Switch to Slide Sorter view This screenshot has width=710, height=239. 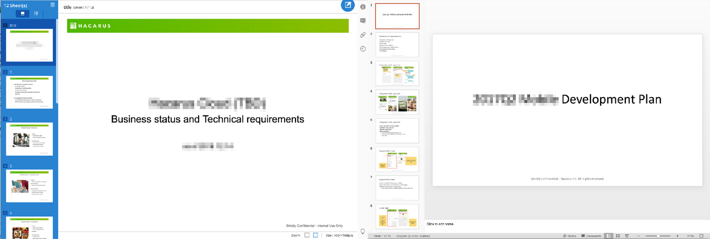(x=618, y=236)
